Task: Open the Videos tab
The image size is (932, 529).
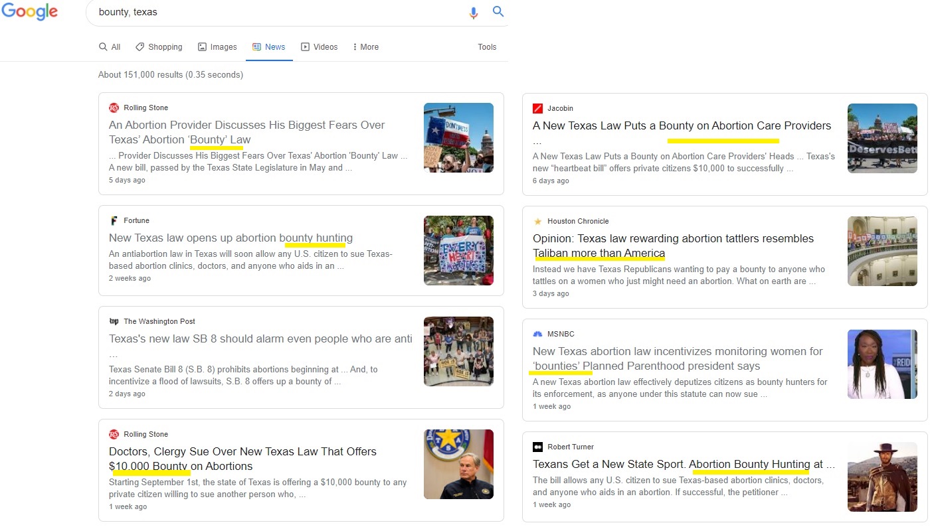Action: tap(320, 47)
